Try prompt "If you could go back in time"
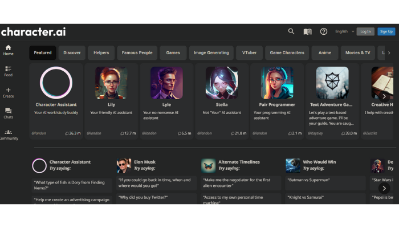The width and height of the screenshot is (399, 228). (x=156, y=183)
